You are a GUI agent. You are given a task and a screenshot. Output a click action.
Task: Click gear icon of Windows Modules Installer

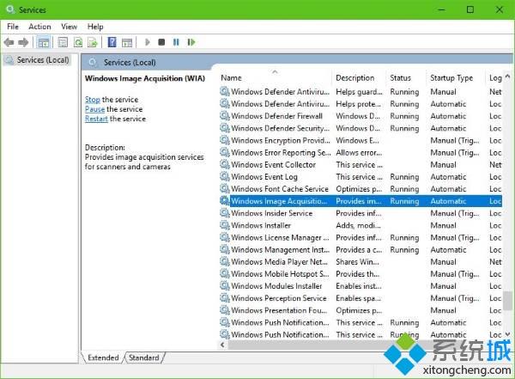click(x=225, y=286)
